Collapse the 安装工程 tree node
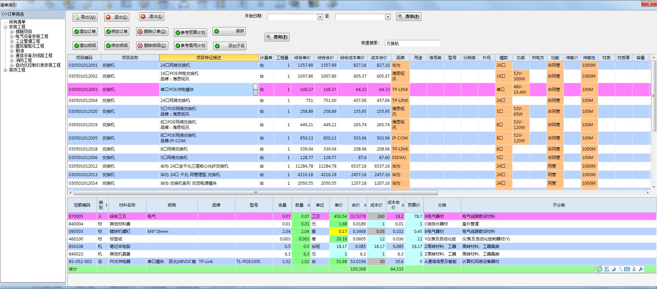The height and width of the screenshot is (289, 657). click(5, 27)
